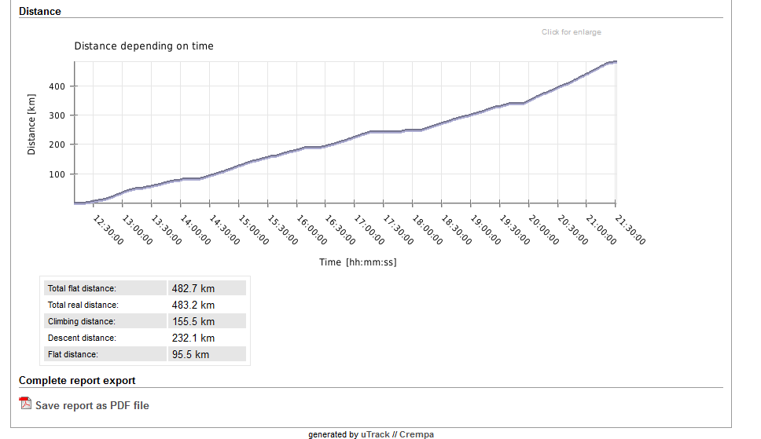Click the 'generated by uTrack // Crempa' footer
Viewport: 761px width, 439px height.
click(371, 434)
